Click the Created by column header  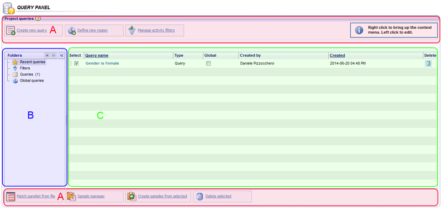(x=250, y=56)
